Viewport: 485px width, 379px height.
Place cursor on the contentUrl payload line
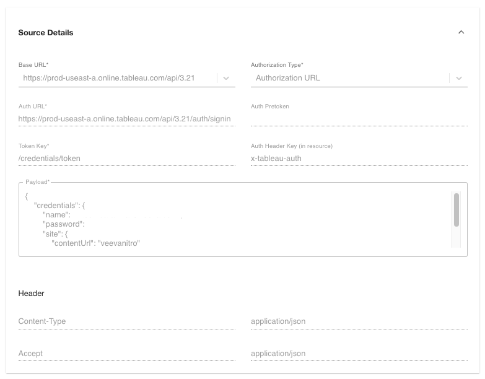[x=96, y=243]
